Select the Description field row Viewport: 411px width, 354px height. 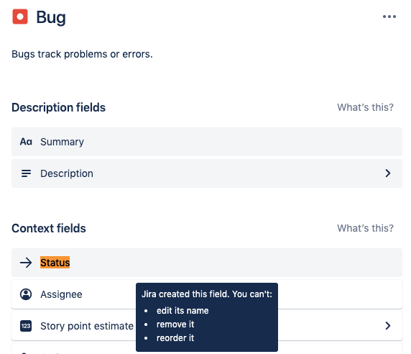pos(207,173)
